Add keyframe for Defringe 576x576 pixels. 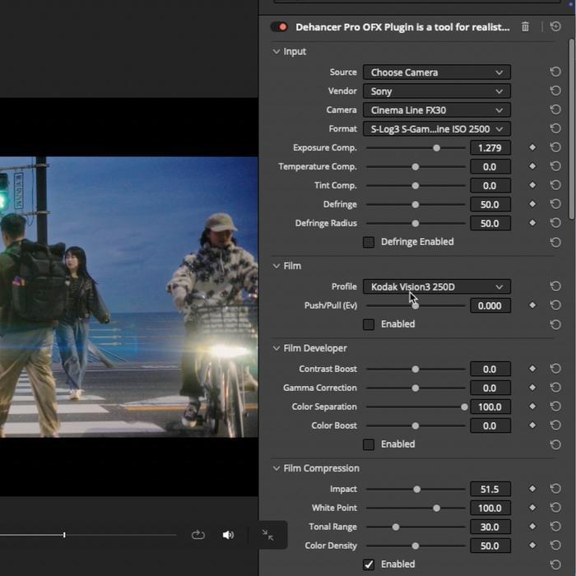pos(532,204)
